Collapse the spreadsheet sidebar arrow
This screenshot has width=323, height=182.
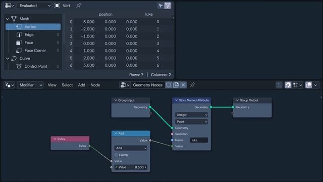[x=173, y=18]
